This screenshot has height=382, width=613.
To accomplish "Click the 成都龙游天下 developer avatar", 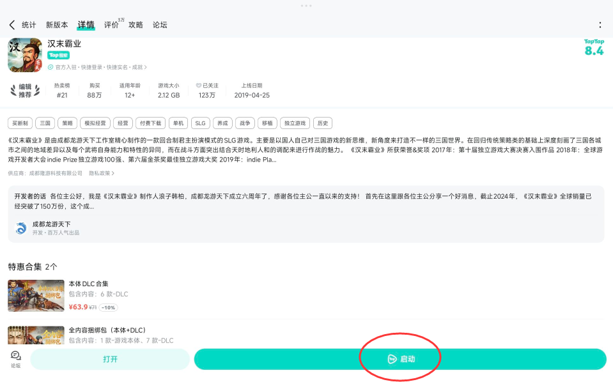I will [x=20, y=228].
